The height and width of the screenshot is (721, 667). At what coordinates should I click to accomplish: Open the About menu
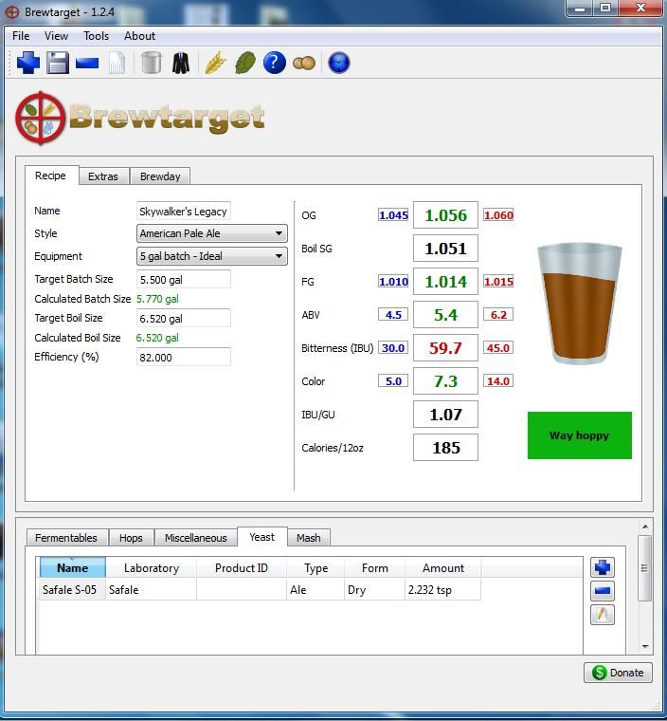pyautogui.click(x=139, y=36)
